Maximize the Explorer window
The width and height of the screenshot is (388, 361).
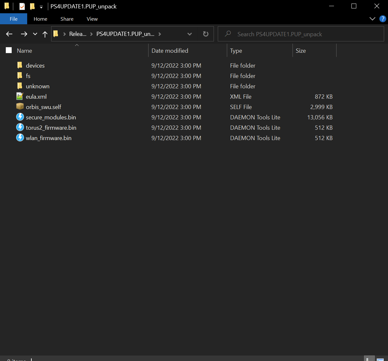click(354, 6)
